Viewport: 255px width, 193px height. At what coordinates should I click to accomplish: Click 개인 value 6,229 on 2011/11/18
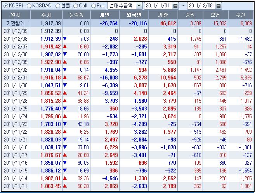(111, 148)
